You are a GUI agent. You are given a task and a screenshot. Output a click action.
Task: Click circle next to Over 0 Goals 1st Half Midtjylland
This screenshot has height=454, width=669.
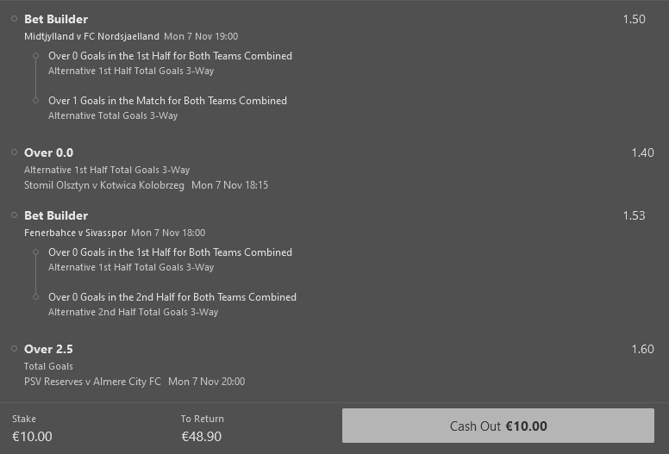click(x=35, y=56)
